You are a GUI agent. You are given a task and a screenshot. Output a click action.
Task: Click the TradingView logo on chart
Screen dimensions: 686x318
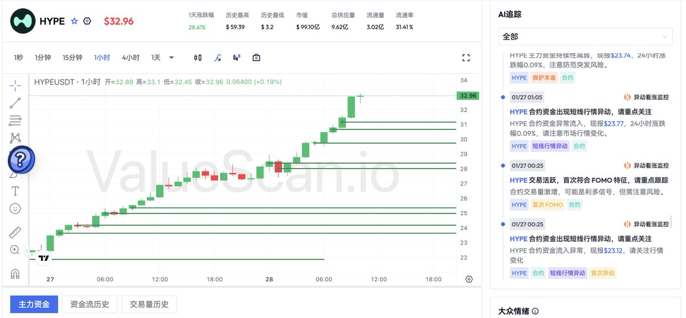pyautogui.click(x=43, y=259)
